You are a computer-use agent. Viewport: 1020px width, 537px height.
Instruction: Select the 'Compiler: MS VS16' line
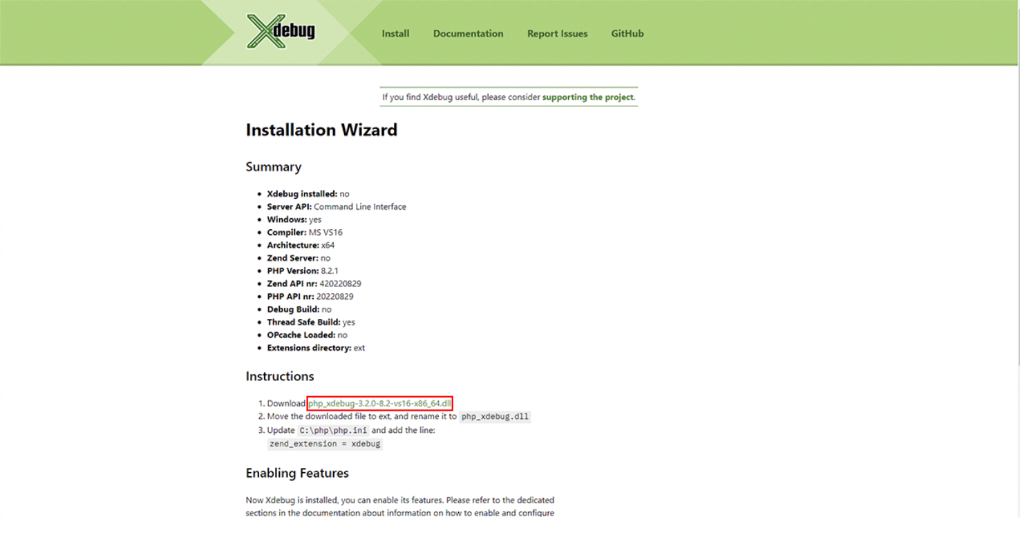click(x=305, y=233)
